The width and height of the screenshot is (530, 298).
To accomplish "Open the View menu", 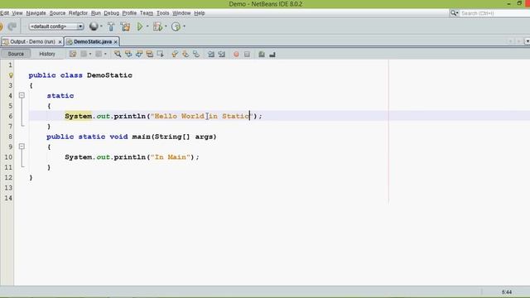I will pos(17,13).
